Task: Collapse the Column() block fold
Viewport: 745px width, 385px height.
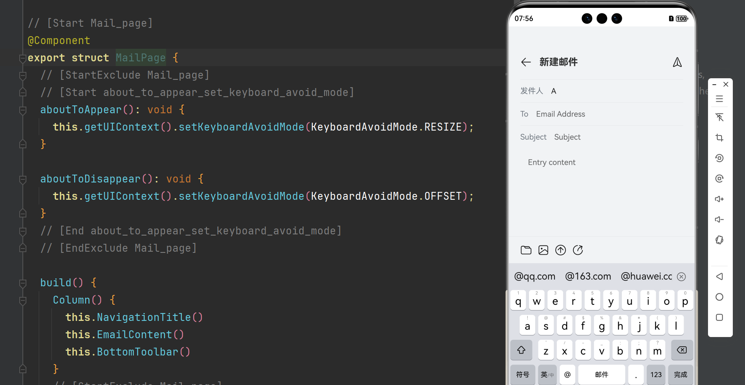Action: coord(23,300)
